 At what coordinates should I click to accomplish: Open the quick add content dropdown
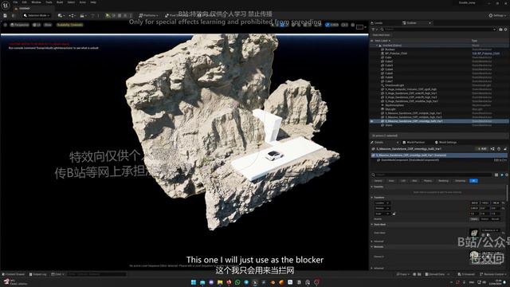point(61,16)
